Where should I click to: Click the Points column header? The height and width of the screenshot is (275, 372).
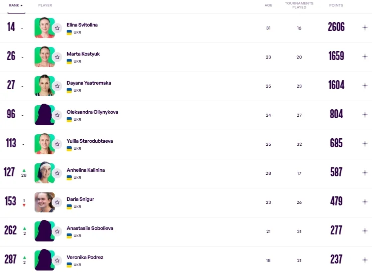coord(336,5)
